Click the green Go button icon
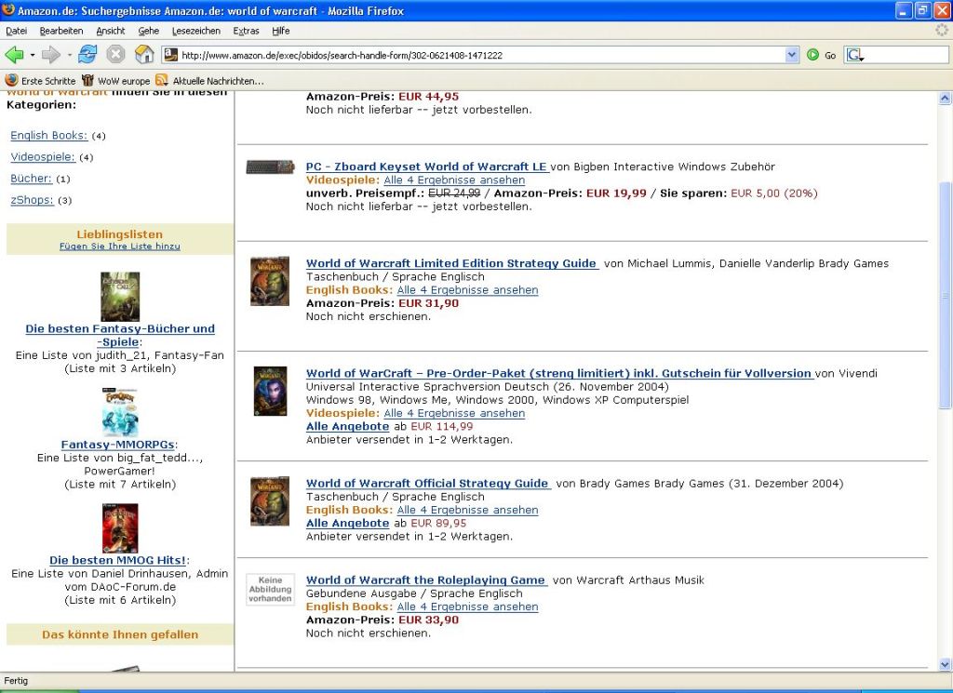 coord(812,55)
